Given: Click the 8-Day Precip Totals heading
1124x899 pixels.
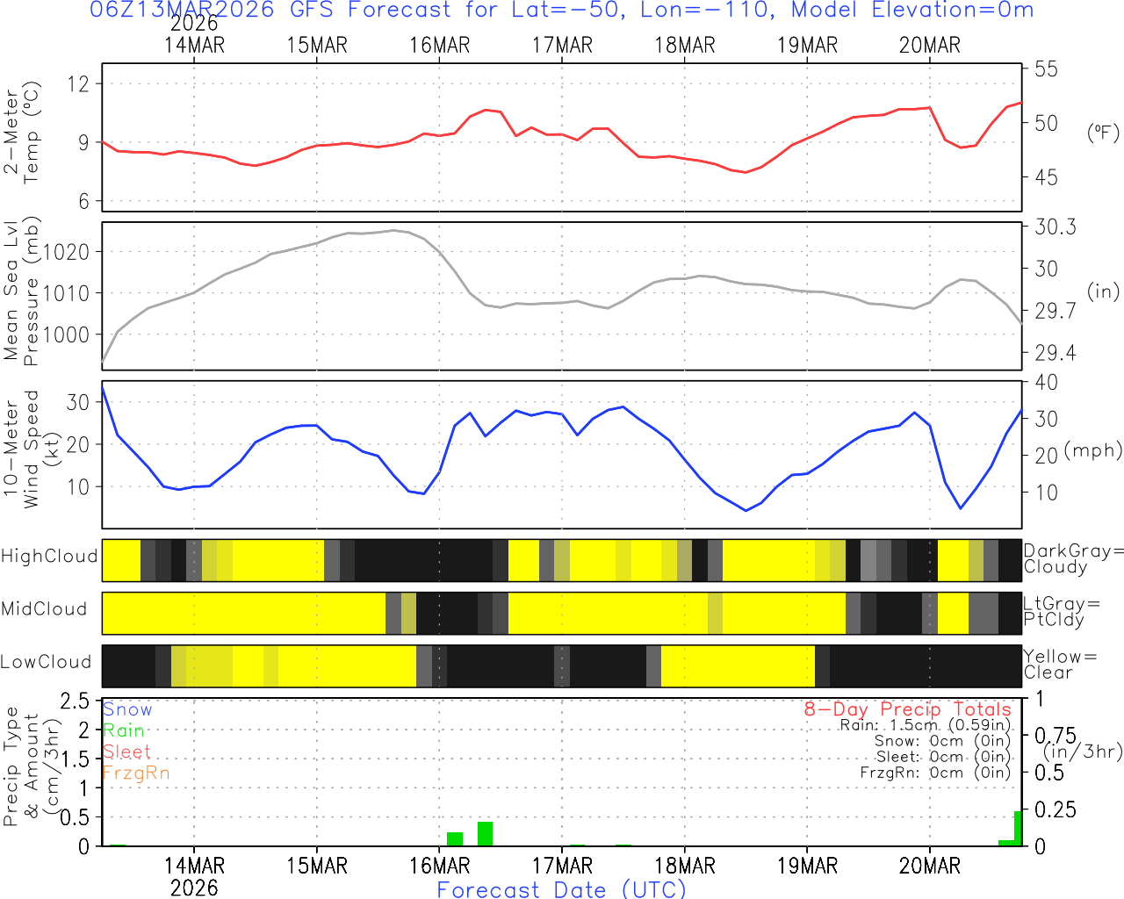Looking at the screenshot, I should 907,709.
